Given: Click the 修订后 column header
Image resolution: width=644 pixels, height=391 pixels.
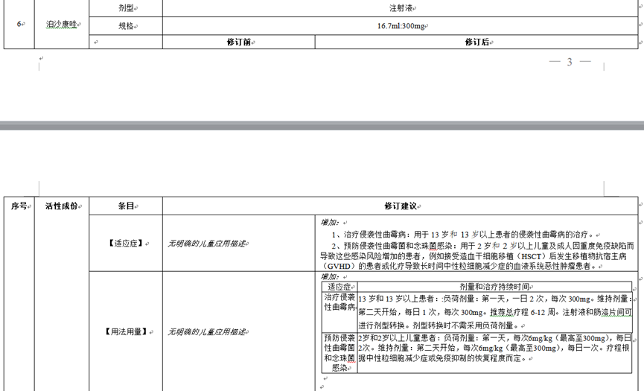Looking at the screenshot, I should 476,42.
